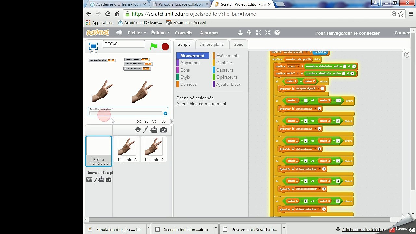Select the Mouvement block category
This screenshot has height=234, width=416.
point(192,56)
